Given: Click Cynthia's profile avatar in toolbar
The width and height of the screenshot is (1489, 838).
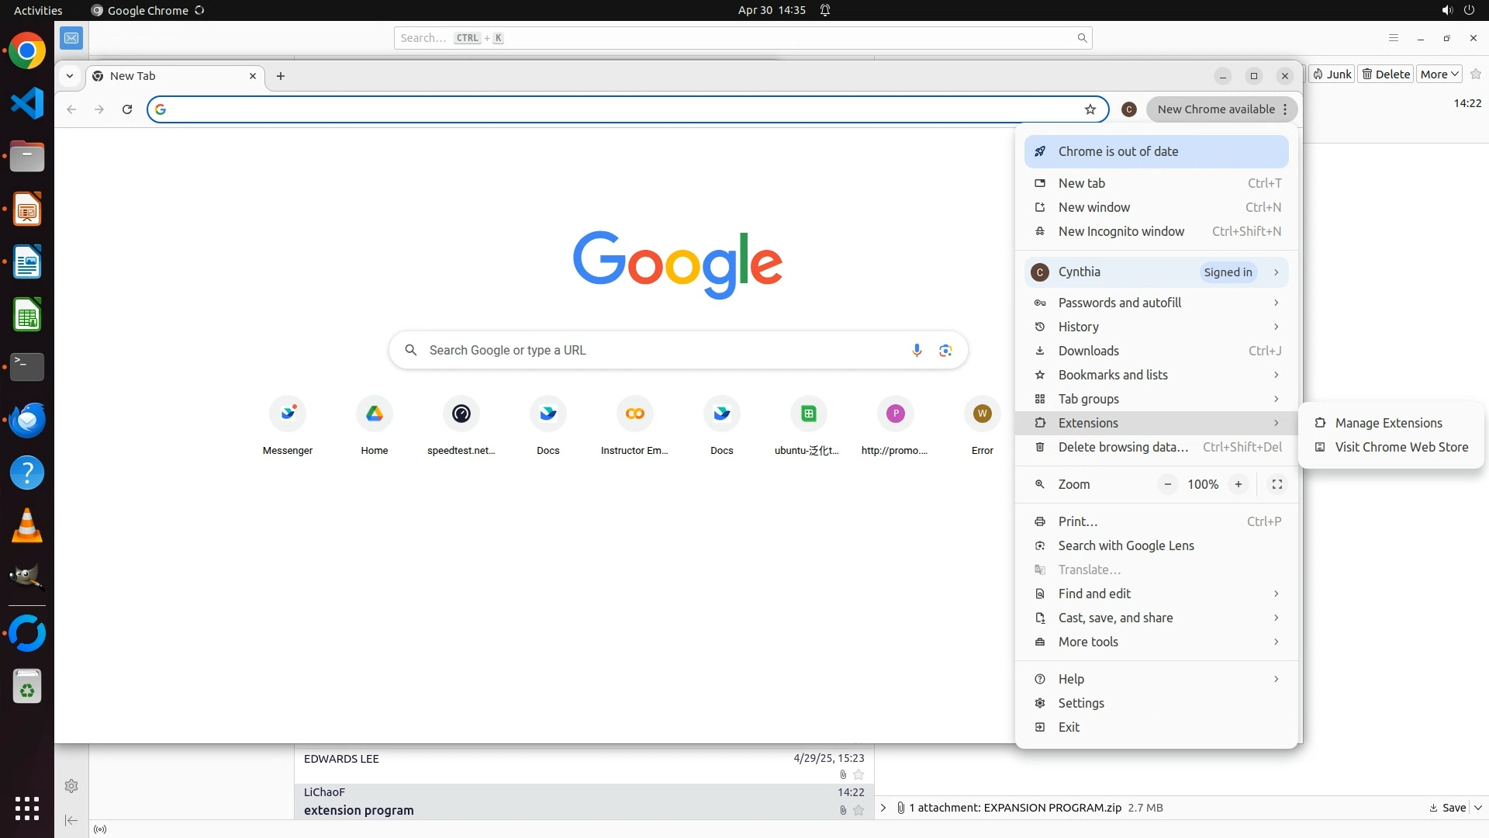Looking at the screenshot, I should 1129,109.
